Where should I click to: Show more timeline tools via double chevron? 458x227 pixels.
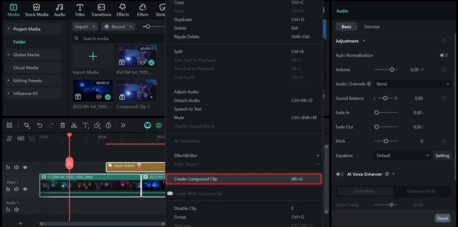pos(123,125)
